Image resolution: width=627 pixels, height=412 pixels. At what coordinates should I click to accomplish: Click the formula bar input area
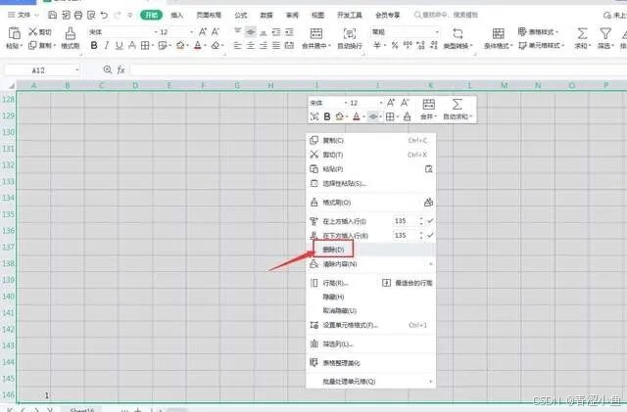(x=378, y=69)
